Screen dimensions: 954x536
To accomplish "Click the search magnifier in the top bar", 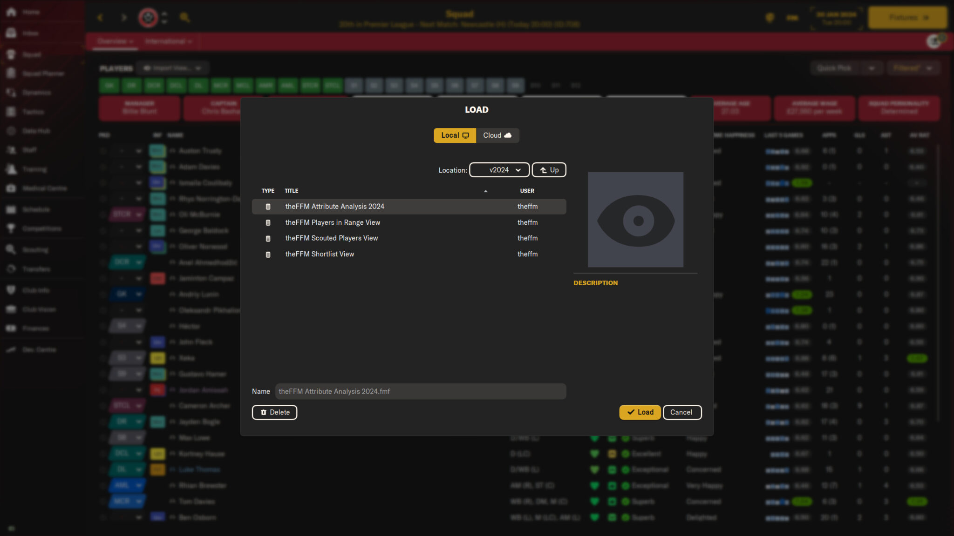I will pyautogui.click(x=185, y=17).
